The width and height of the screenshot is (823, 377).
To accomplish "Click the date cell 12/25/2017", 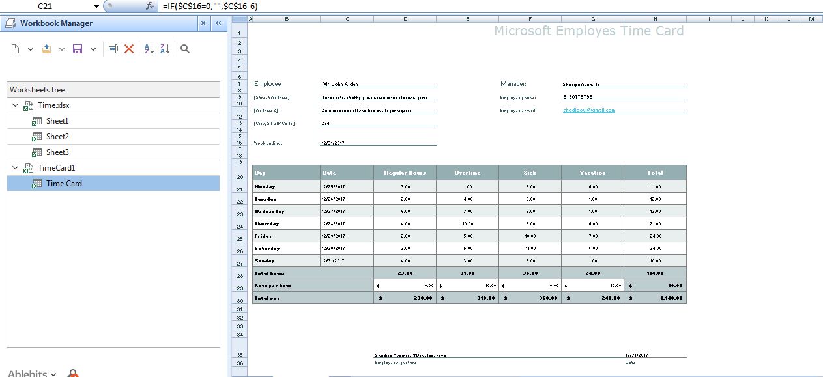I will click(x=347, y=186).
